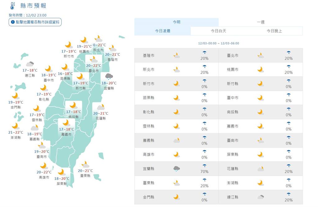Click the thermometer icon beside 縣市預報 title
Image resolution: width=318 pixels, height=207 pixels.
12,6
